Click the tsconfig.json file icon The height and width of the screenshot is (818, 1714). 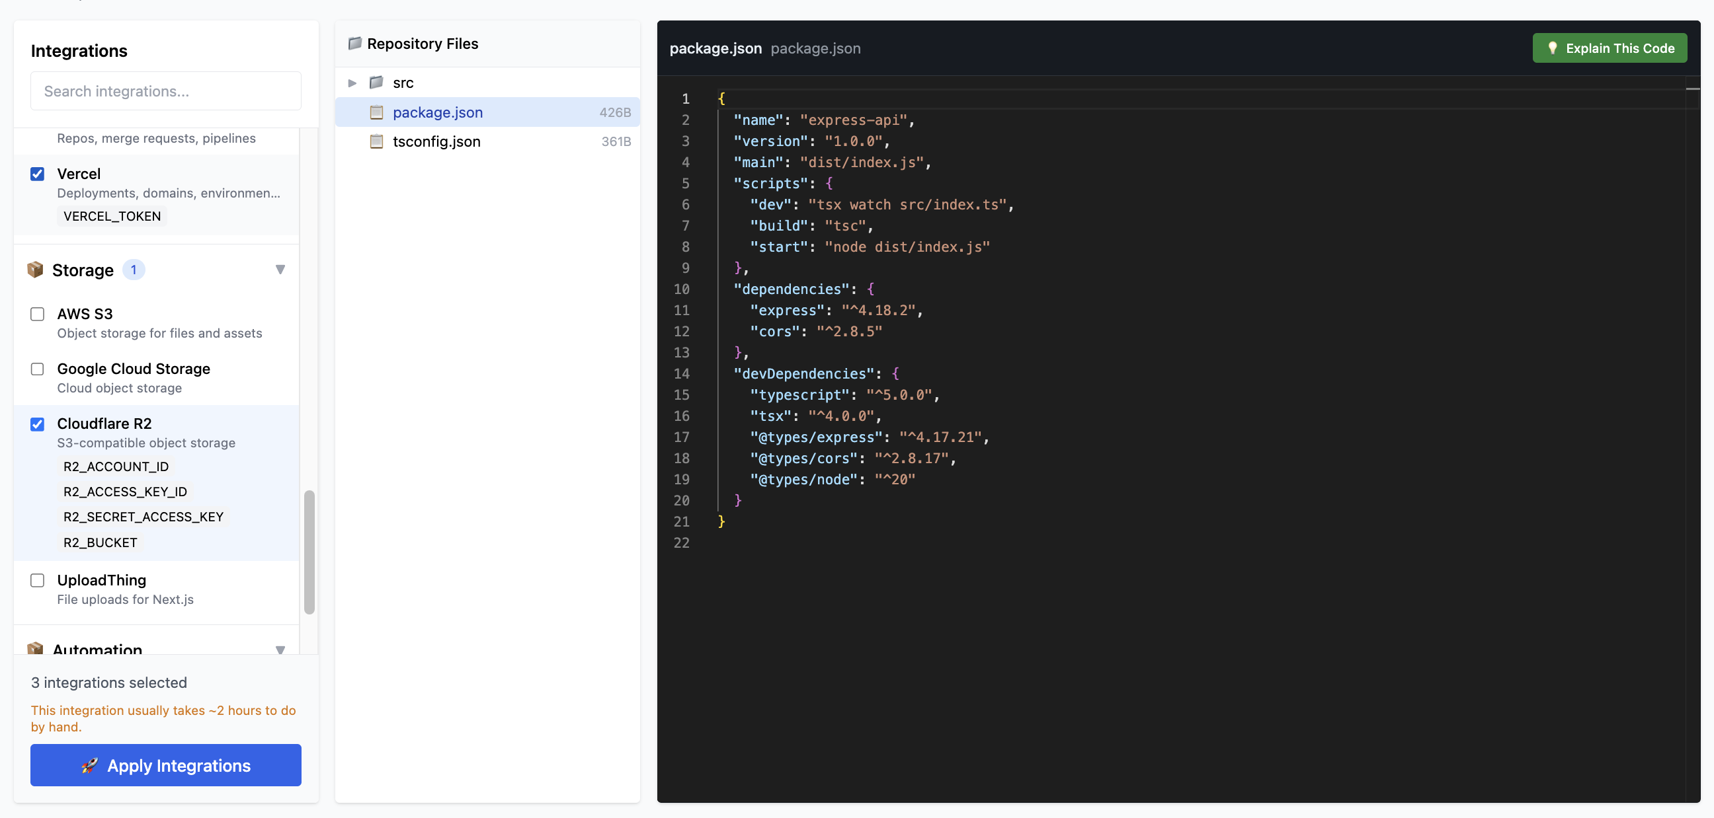pyautogui.click(x=377, y=141)
